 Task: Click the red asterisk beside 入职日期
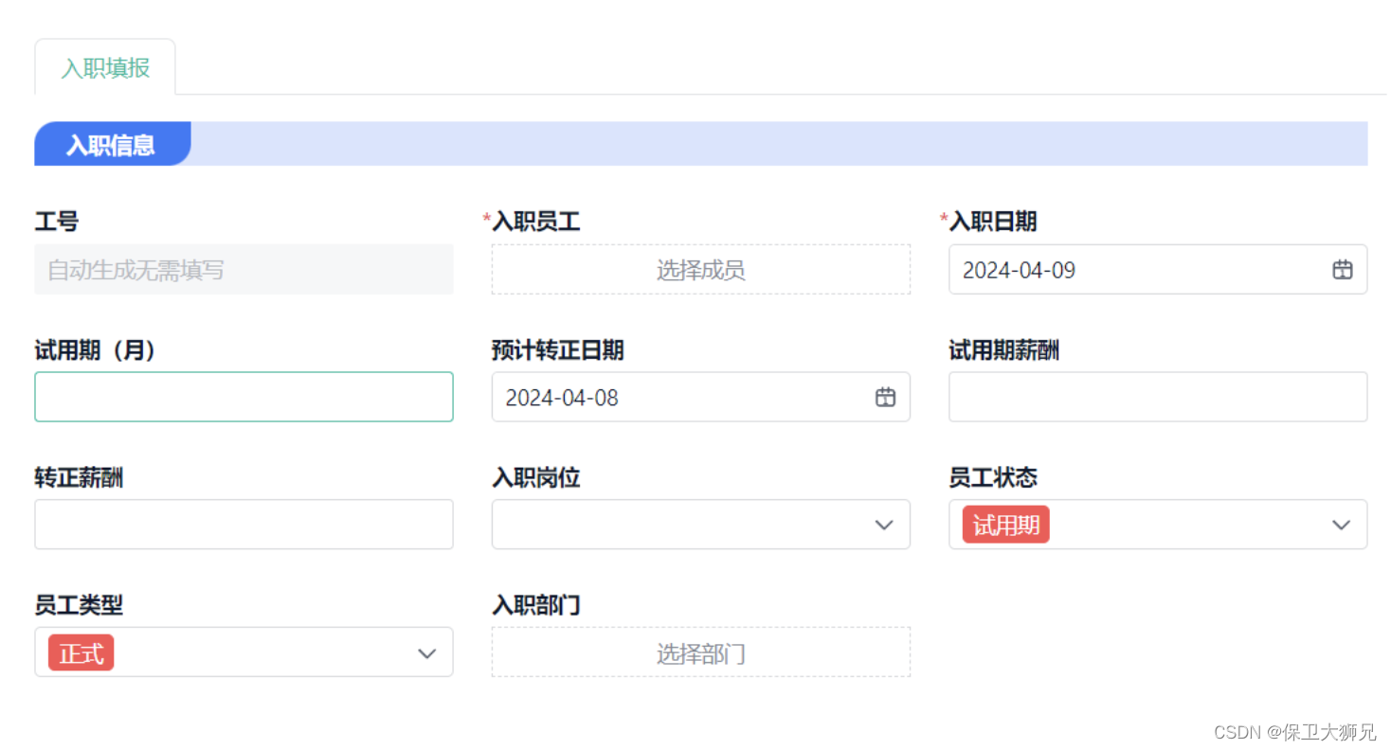coord(943,216)
